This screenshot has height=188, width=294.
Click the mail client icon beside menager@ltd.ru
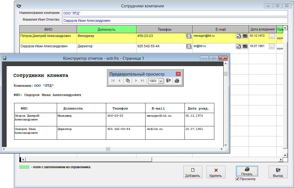pyautogui.click(x=238, y=36)
